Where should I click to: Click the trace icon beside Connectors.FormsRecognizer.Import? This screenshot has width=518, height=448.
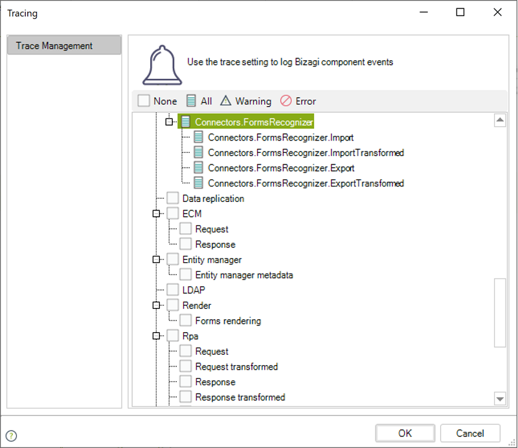tap(198, 137)
